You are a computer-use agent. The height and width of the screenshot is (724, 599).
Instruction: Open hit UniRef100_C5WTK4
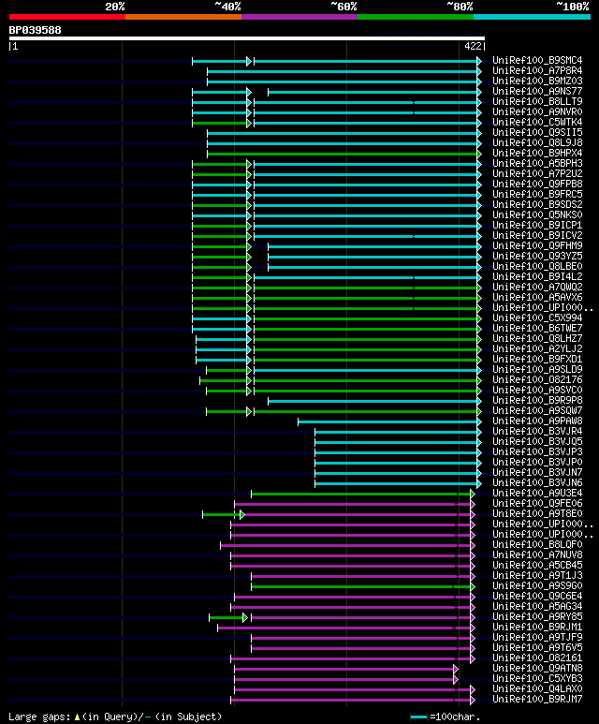[x=537, y=123]
